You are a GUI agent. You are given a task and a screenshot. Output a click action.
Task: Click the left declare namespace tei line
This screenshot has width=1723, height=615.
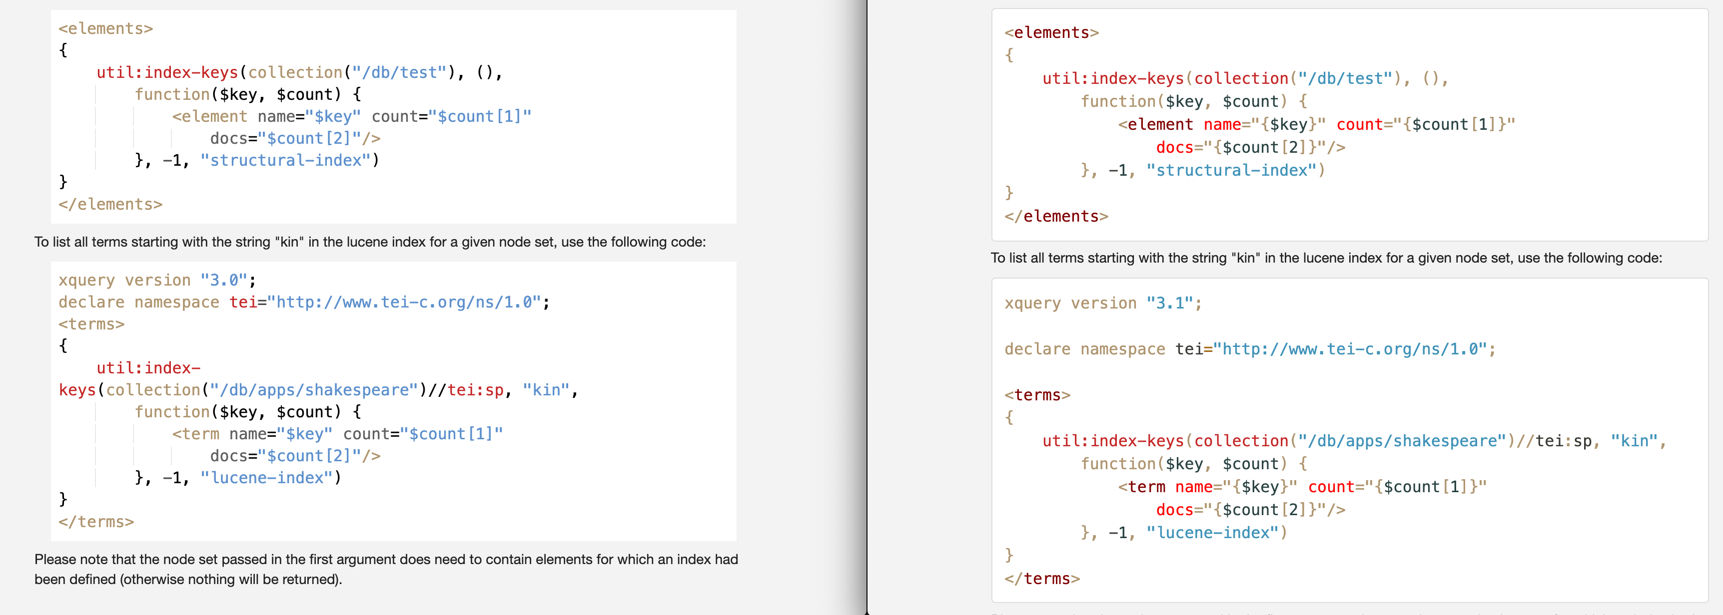coord(304,302)
